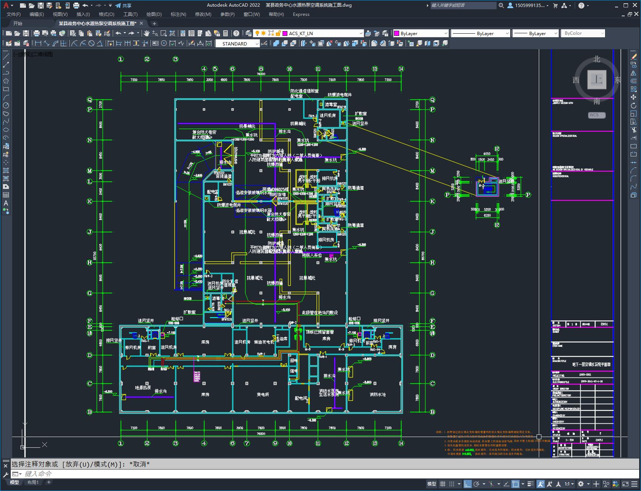Open the ByColor plot style dropdown
Image resolution: width=641 pixels, height=491 pixels.
(x=583, y=33)
